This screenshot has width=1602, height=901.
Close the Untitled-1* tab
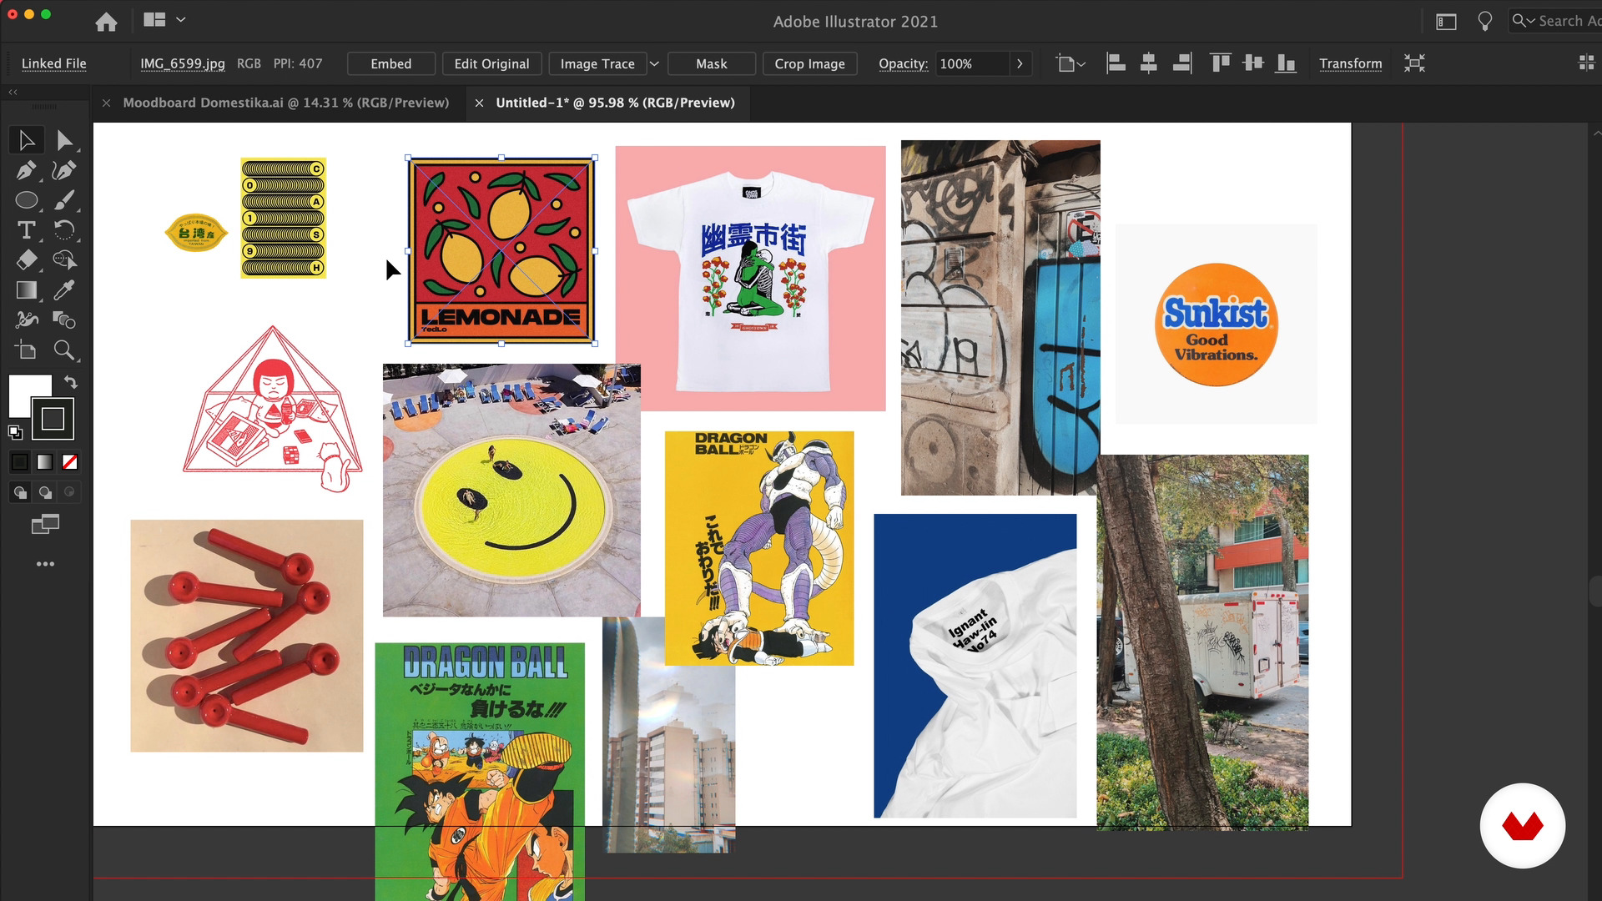click(479, 103)
